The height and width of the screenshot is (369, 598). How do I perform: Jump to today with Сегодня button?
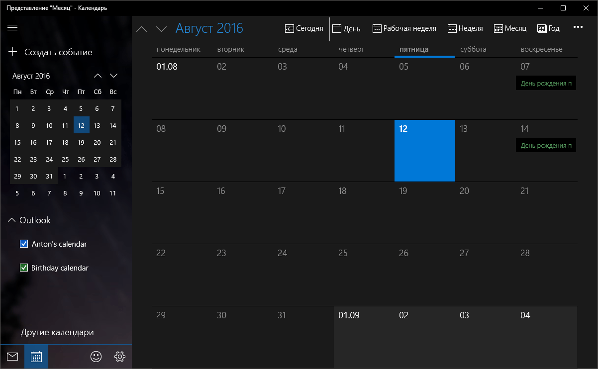pos(304,28)
